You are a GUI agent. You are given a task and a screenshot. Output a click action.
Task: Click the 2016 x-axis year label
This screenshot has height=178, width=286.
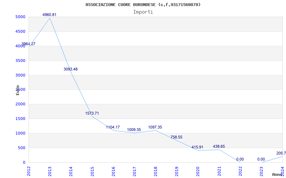pos(113,171)
